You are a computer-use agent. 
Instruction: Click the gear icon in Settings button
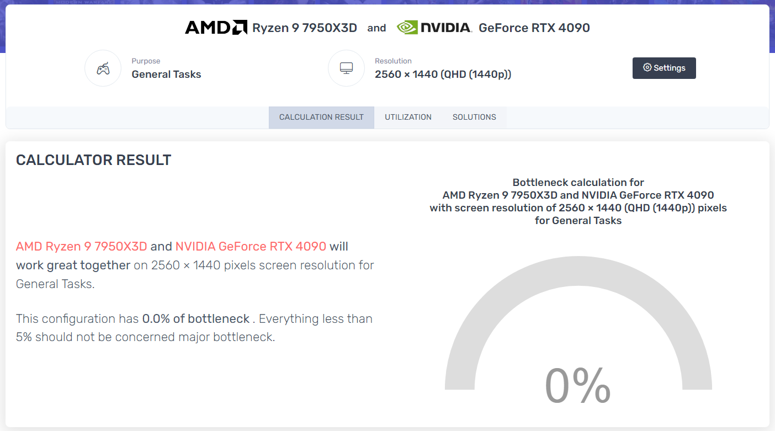[647, 68]
